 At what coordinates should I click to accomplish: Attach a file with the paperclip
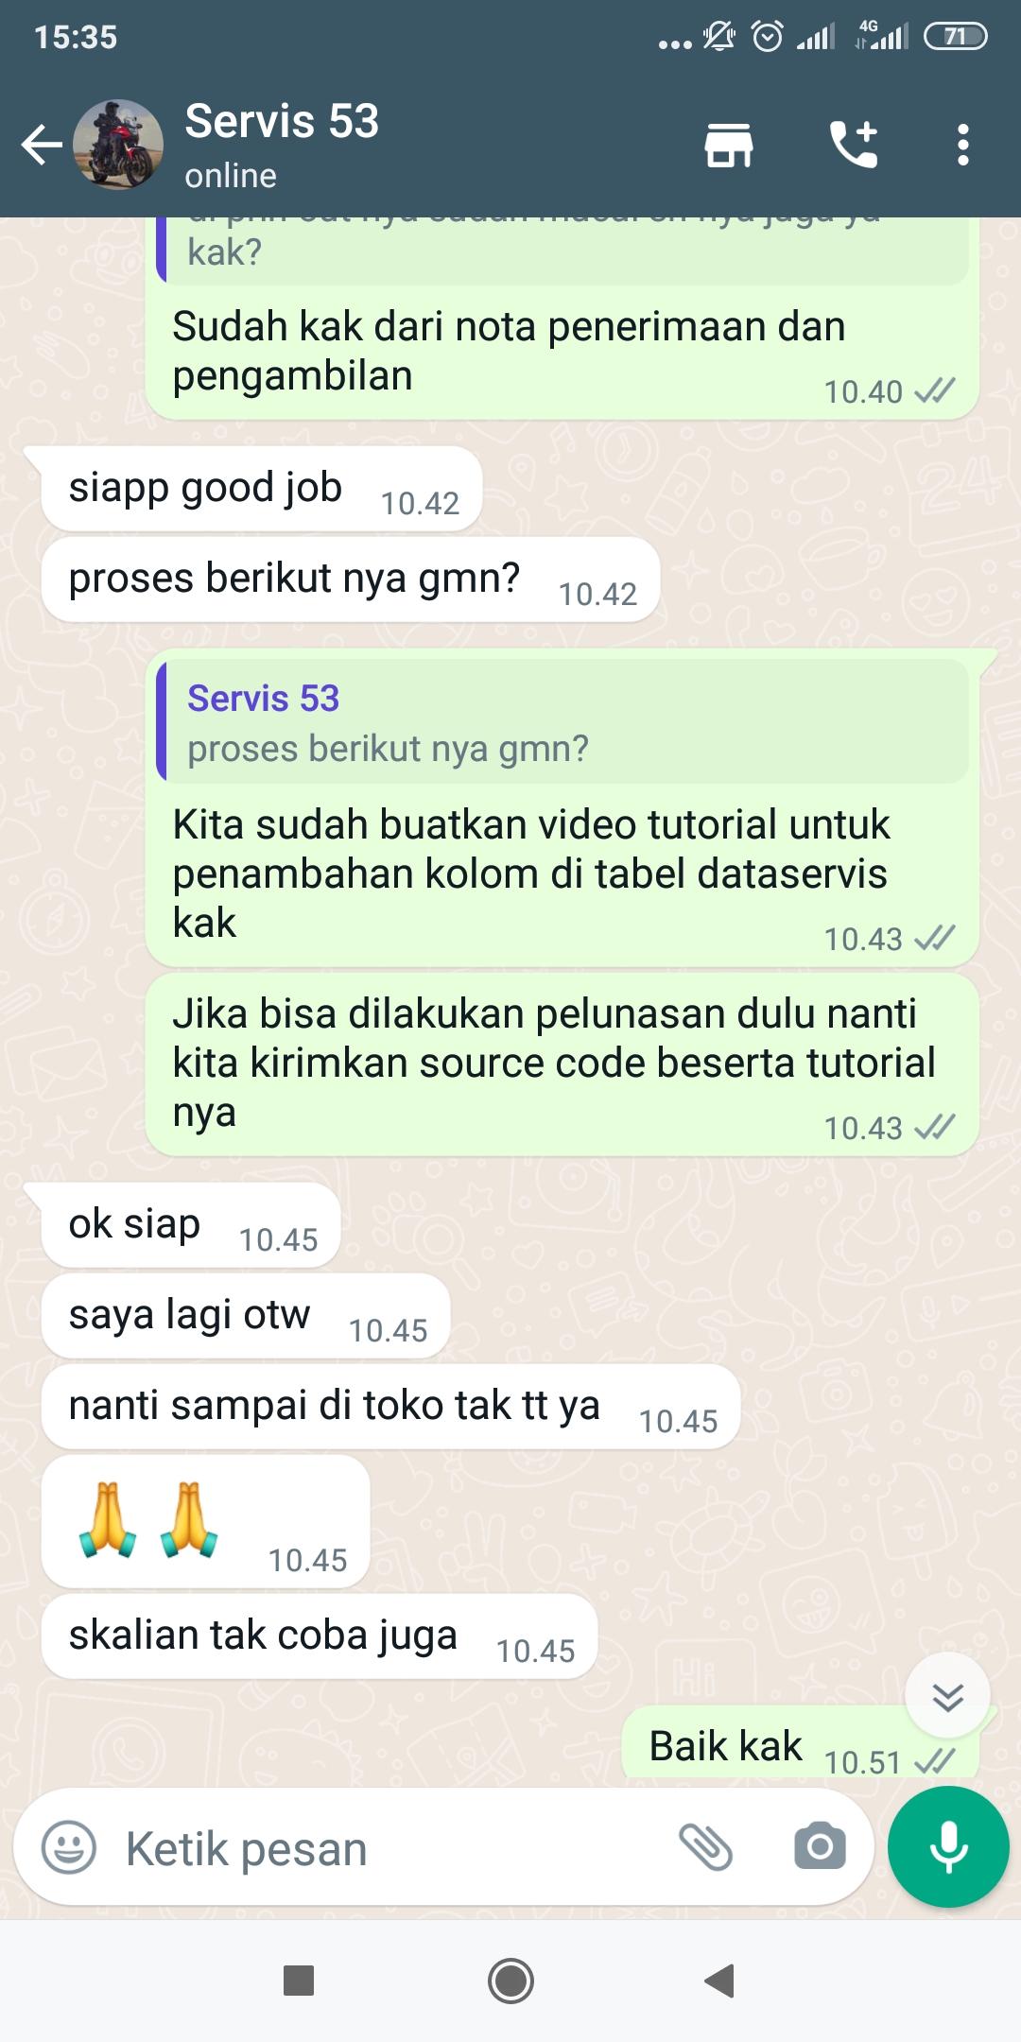706,1847
